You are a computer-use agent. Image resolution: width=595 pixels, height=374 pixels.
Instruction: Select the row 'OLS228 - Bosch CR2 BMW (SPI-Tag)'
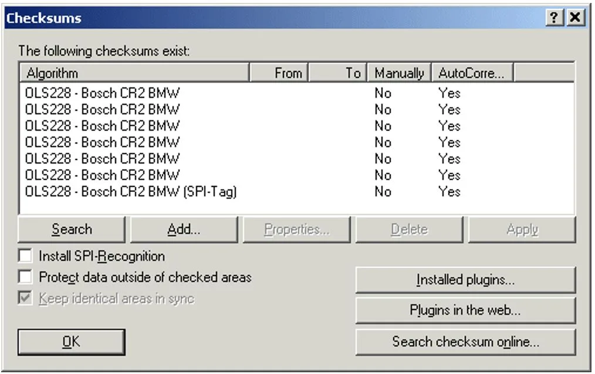click(297, 191)
